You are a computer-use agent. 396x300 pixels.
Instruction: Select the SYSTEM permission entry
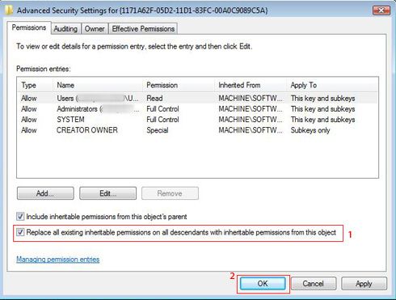pos(197,120)
